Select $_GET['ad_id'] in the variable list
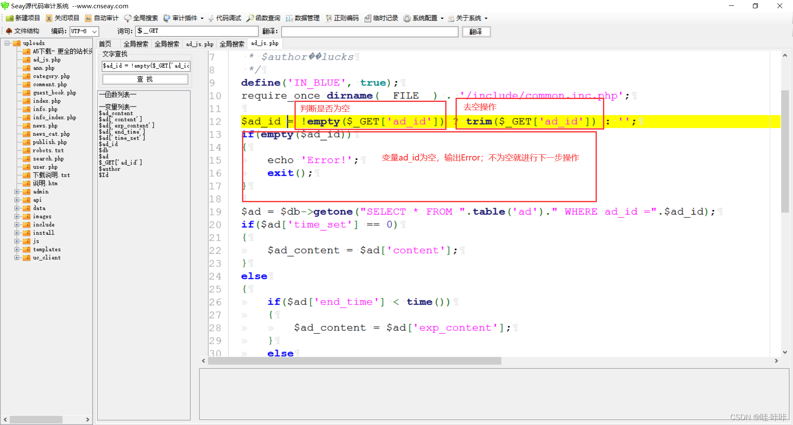 tap(120, 163)
